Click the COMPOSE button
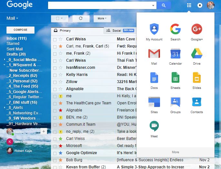The width and height of the screenshot is (221, 169). coord(20,30)
